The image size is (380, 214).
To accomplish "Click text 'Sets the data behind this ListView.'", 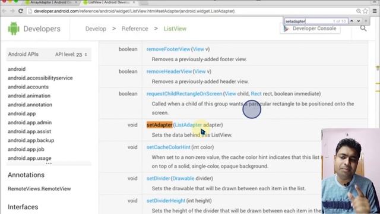I will 192,135.
